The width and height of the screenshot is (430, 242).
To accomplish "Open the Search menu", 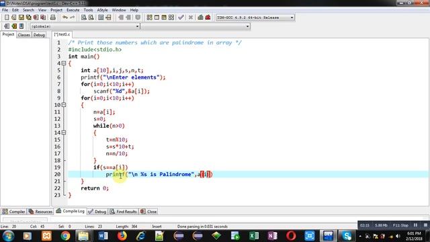I will pyautogui.click(x=28, y=10).
